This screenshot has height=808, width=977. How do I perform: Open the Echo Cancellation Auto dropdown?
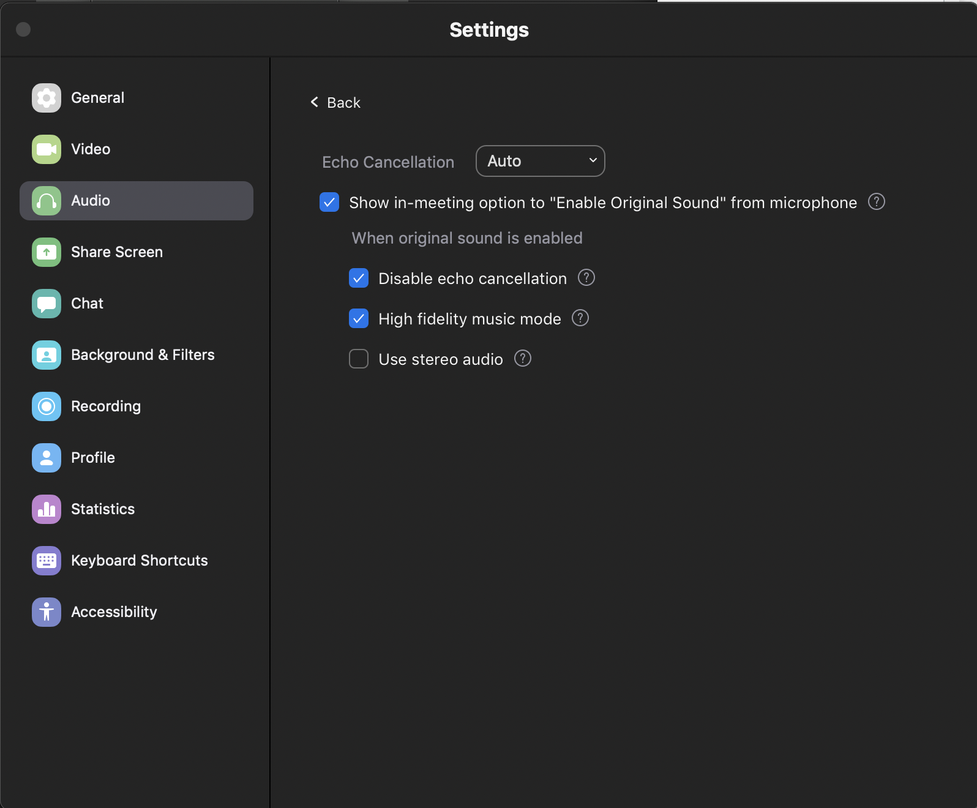pos(540,161)
